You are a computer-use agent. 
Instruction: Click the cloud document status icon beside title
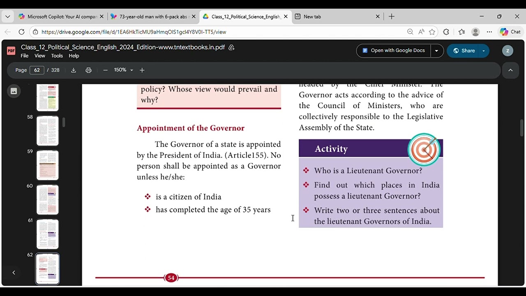(231, 48)
